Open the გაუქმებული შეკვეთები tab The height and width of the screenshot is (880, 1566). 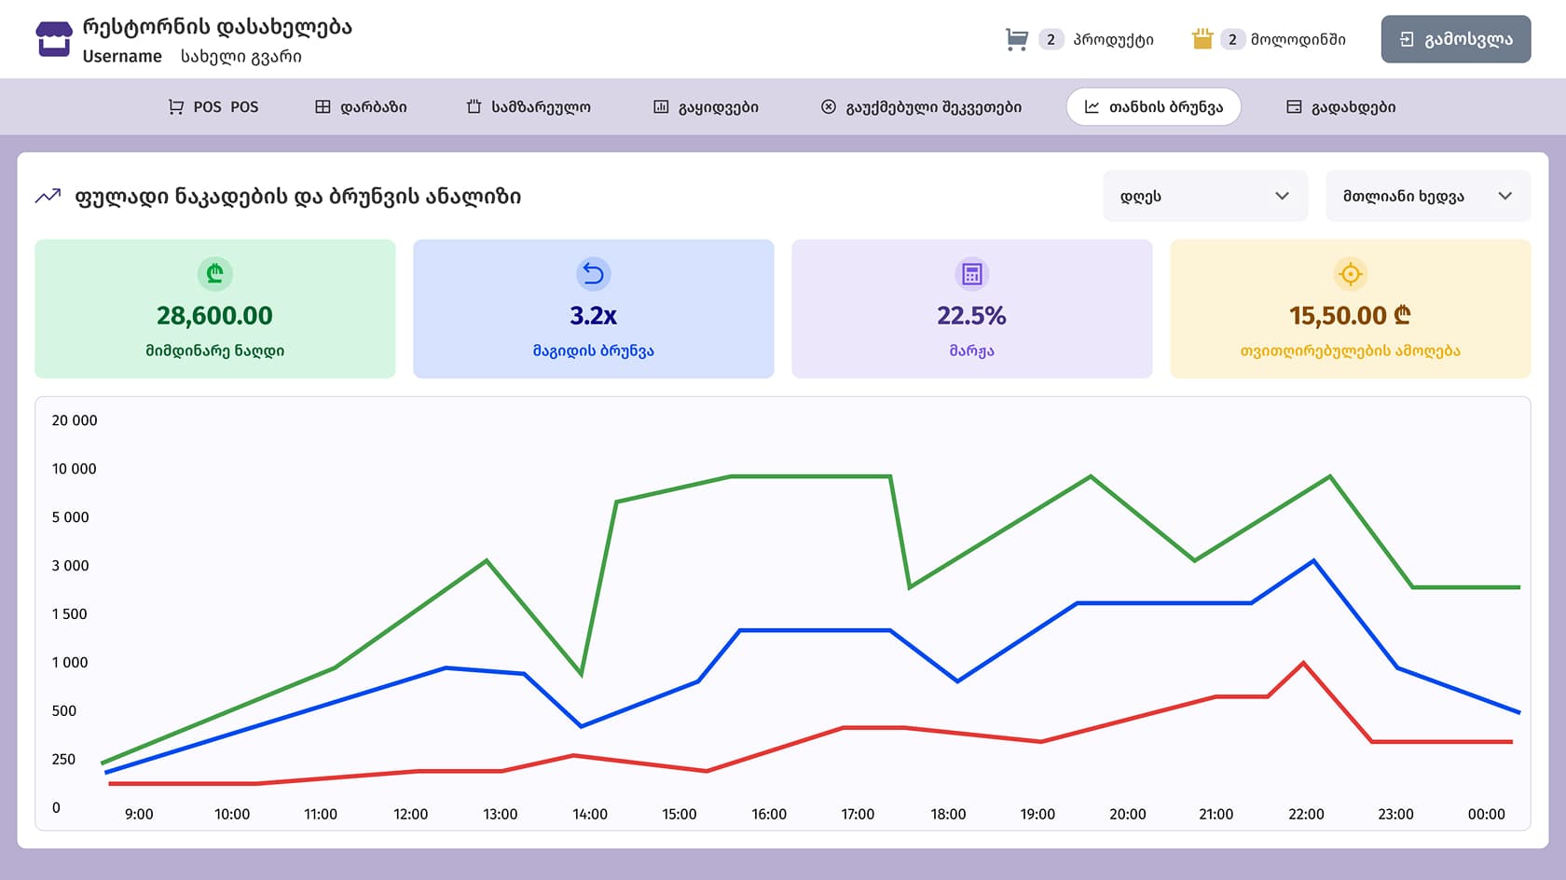click(921, 107)
